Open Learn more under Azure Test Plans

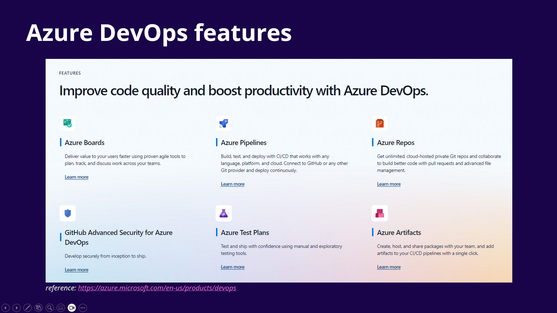pos(232,267)
